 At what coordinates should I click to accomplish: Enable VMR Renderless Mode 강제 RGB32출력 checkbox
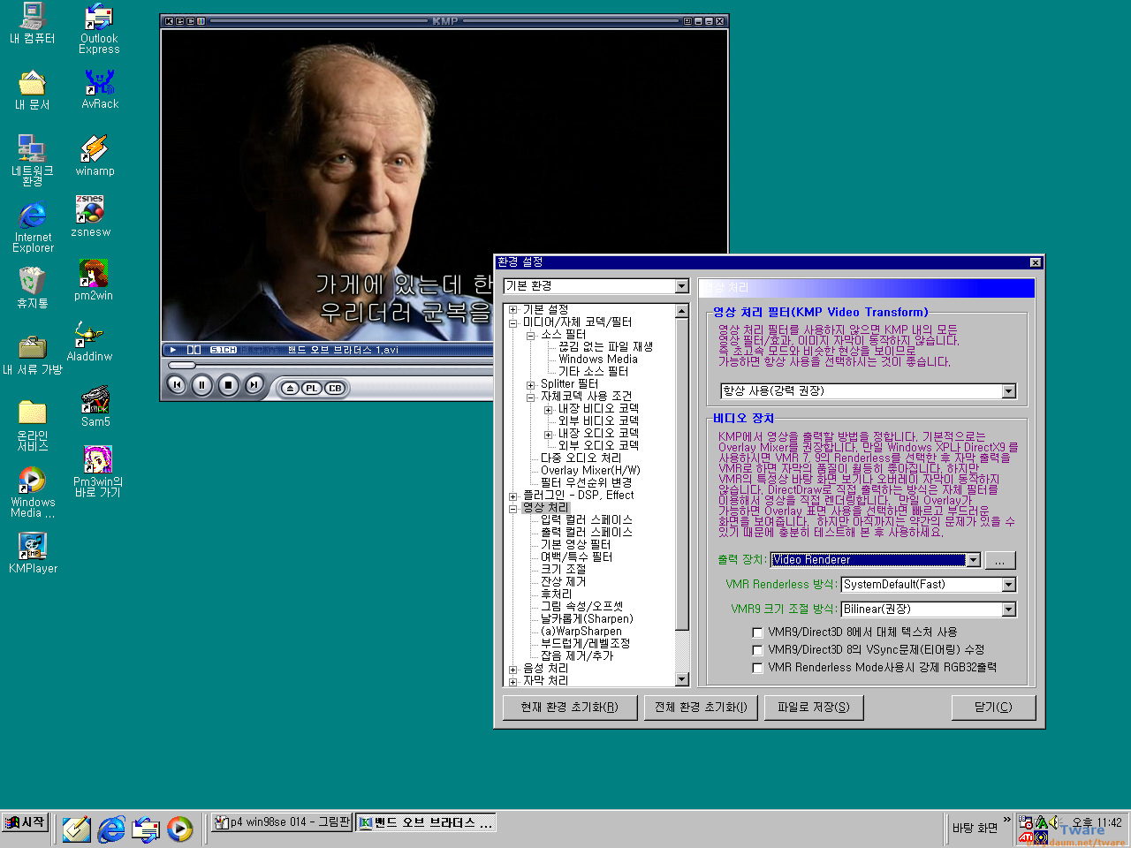757,668
